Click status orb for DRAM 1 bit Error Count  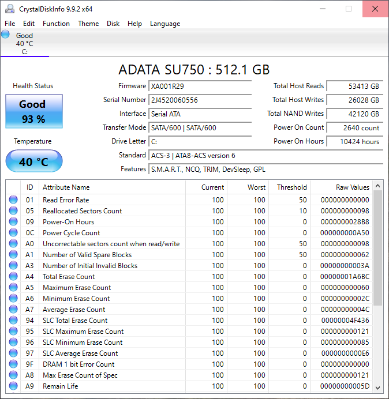13,364
